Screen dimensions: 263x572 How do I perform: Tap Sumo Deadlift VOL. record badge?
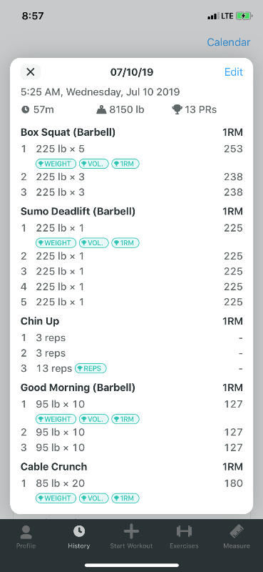point(94,243)
